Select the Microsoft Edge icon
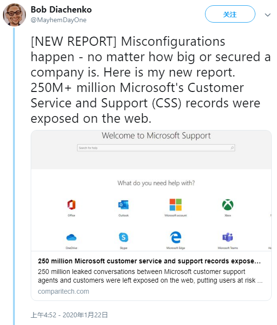Screen dimensions: 277x325 (176, 237)
